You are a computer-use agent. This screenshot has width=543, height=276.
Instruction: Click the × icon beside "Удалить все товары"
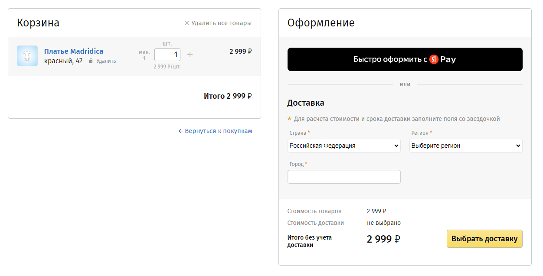187,23
